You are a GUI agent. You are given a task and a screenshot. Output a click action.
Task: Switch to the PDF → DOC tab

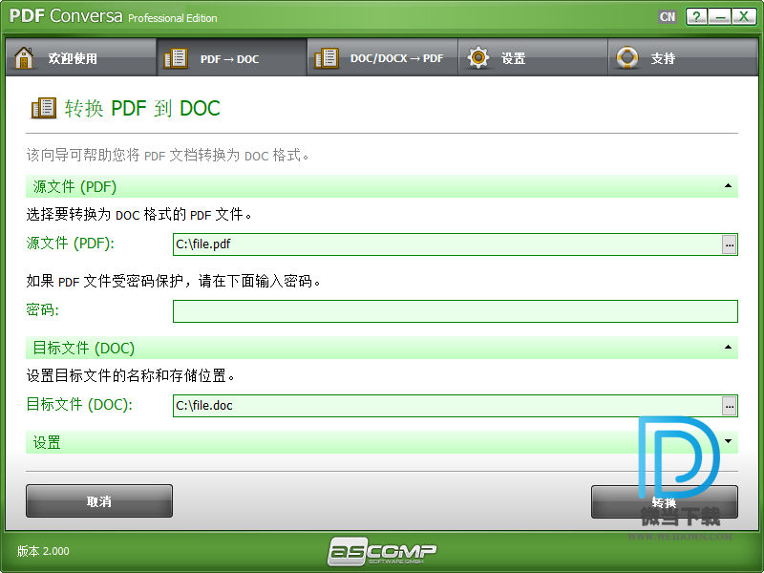[x=232, y=57]
